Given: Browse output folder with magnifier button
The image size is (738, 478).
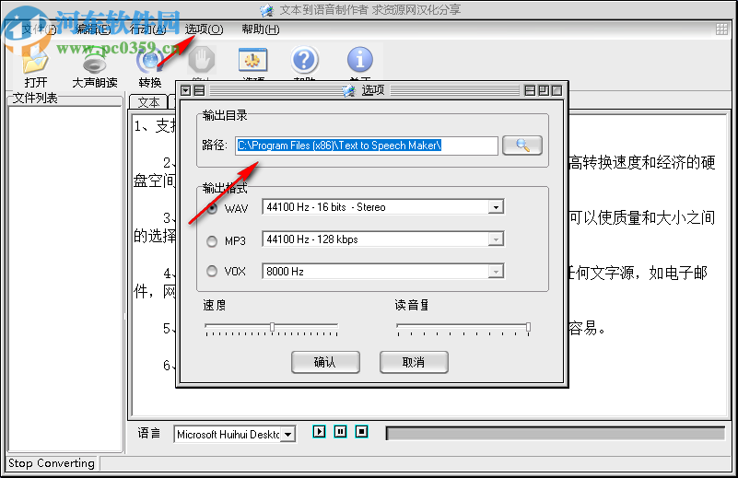Looking at the screenshot, I should [x=522, y=146].
